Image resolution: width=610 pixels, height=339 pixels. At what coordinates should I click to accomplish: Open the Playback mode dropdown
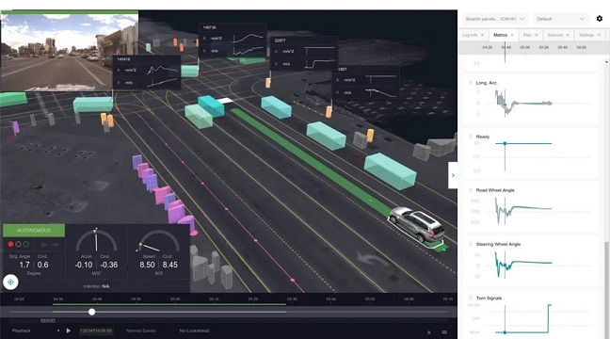pos(36,331)
